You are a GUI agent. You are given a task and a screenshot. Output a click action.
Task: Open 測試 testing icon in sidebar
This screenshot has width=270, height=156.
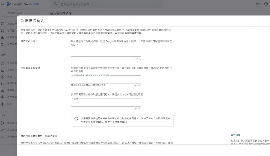(x=3, y=77)
